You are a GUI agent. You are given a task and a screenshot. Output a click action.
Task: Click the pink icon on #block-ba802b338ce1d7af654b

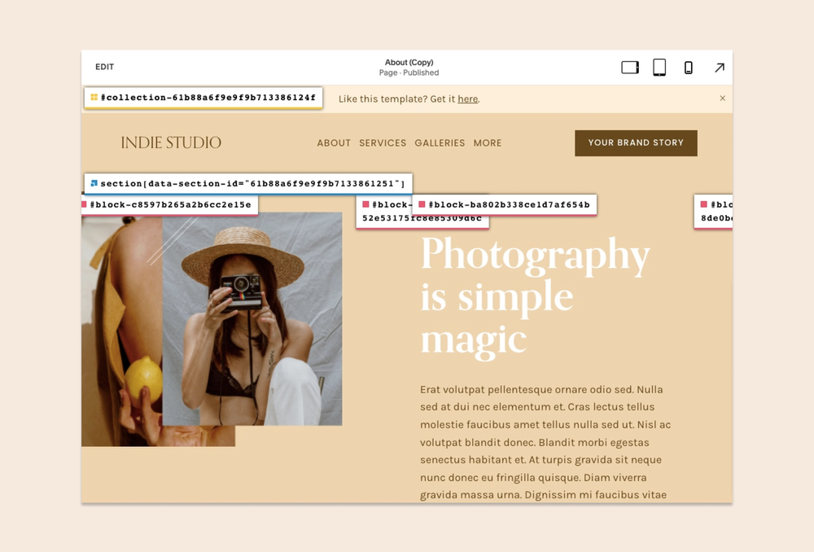pyautogui.click(x=422, y=204)
